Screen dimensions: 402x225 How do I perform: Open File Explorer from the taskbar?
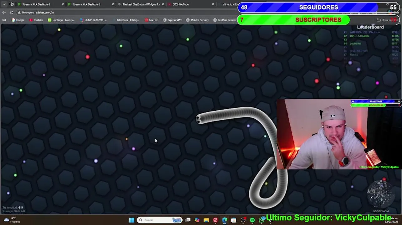pos(206,220)
